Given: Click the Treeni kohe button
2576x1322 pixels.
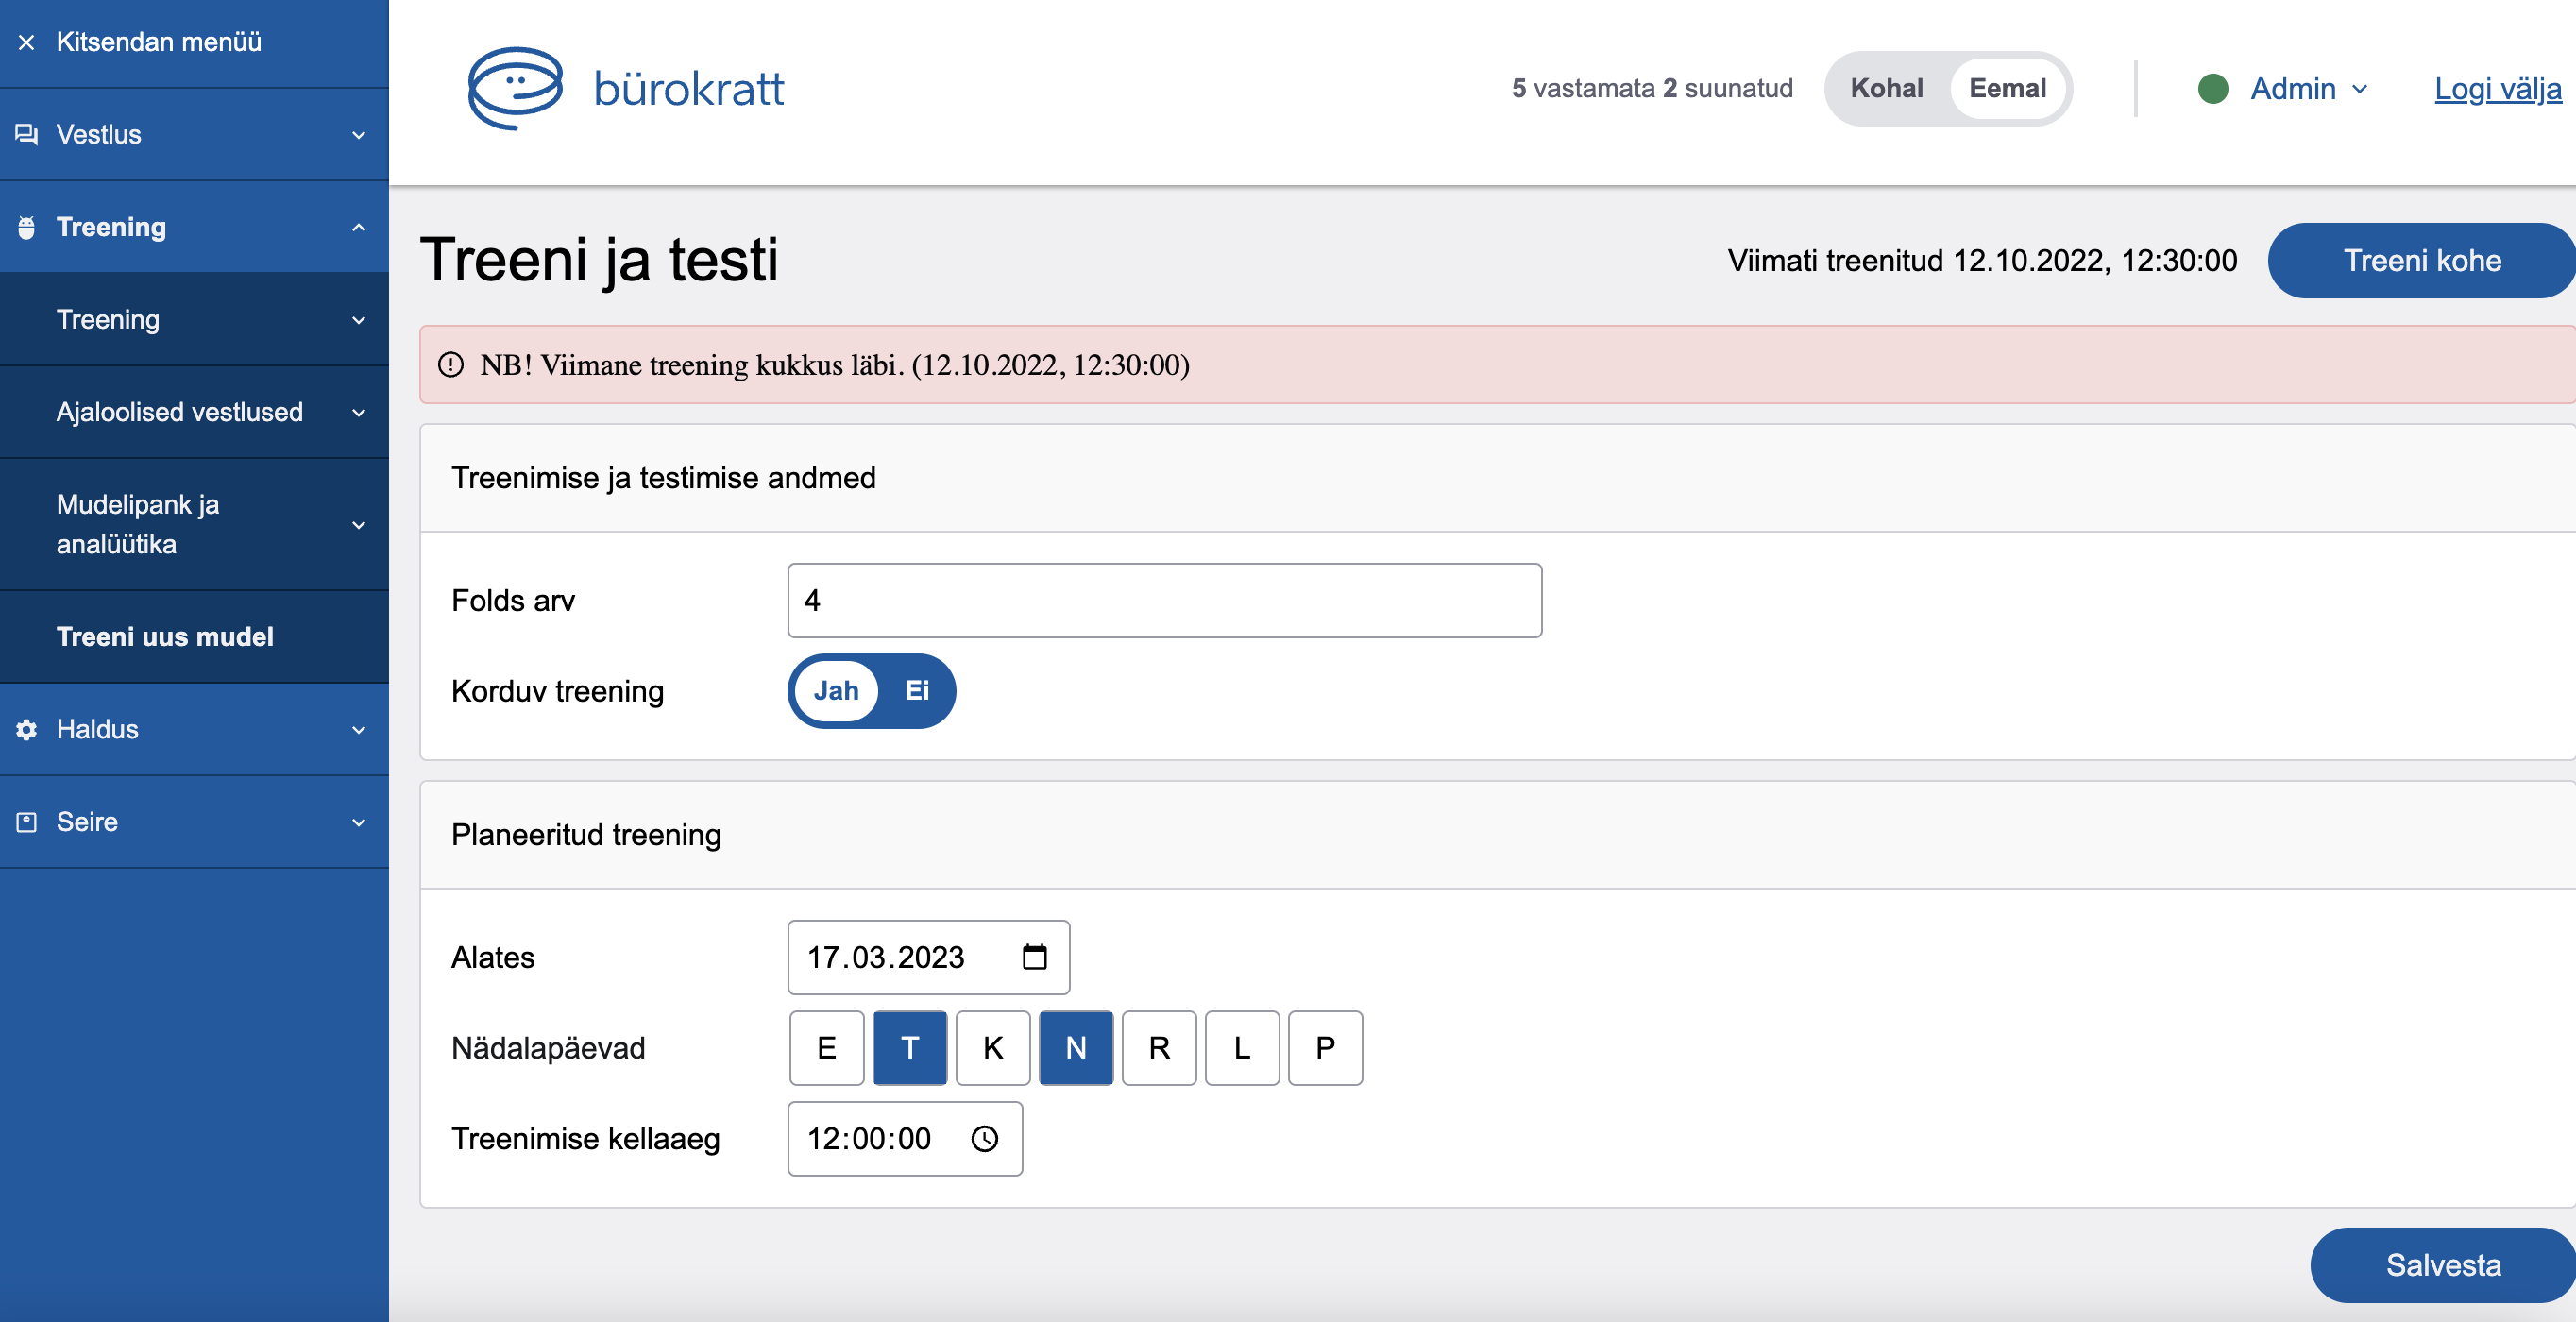Looking at the screenshot, I should click(2421, 260).
